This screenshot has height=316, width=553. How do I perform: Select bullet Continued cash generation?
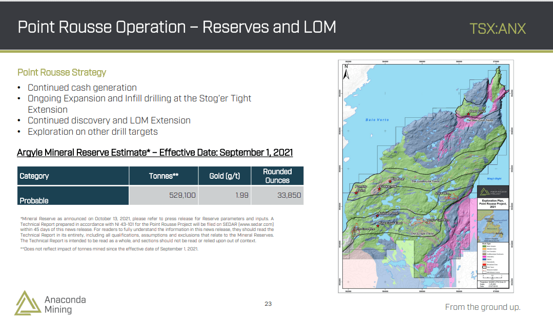coord(82,88)
